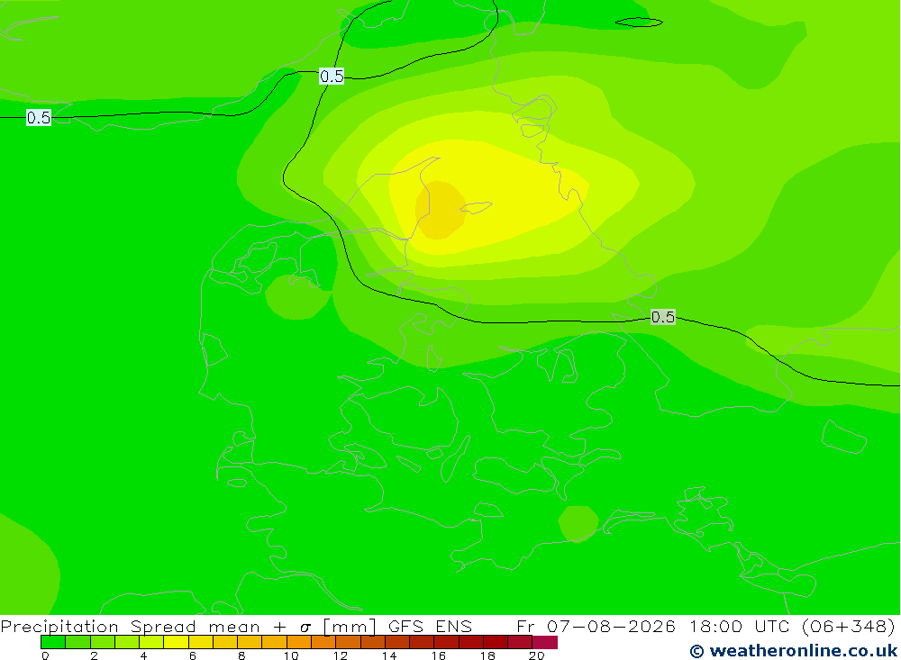The image size is (901, 660).
Task: Click the legend value 16
Action: click(439, 655)
